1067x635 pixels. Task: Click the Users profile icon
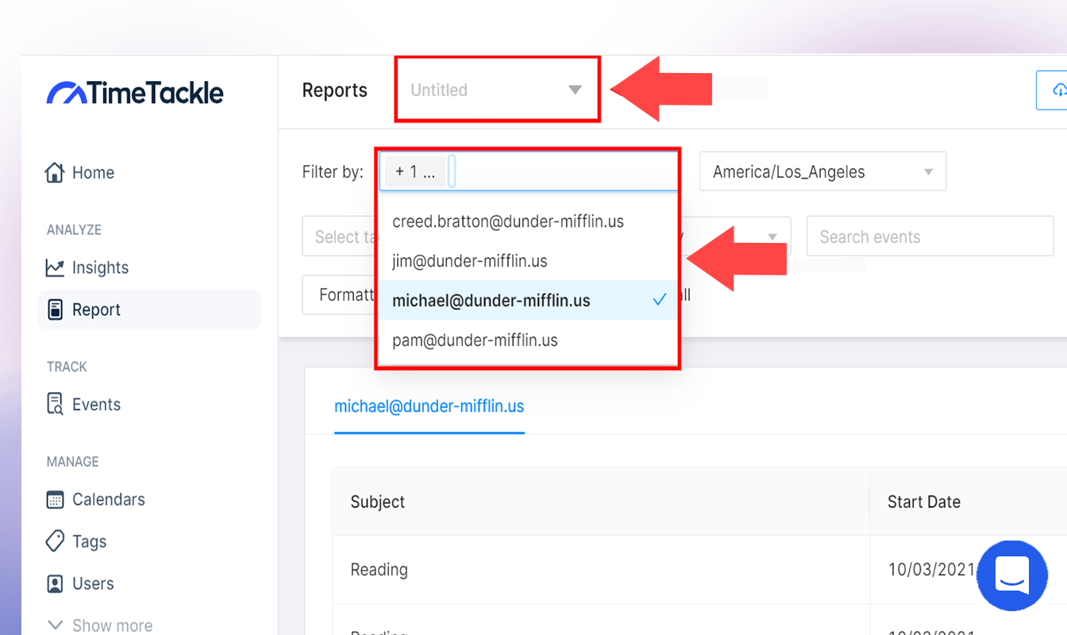click(55, 583)
